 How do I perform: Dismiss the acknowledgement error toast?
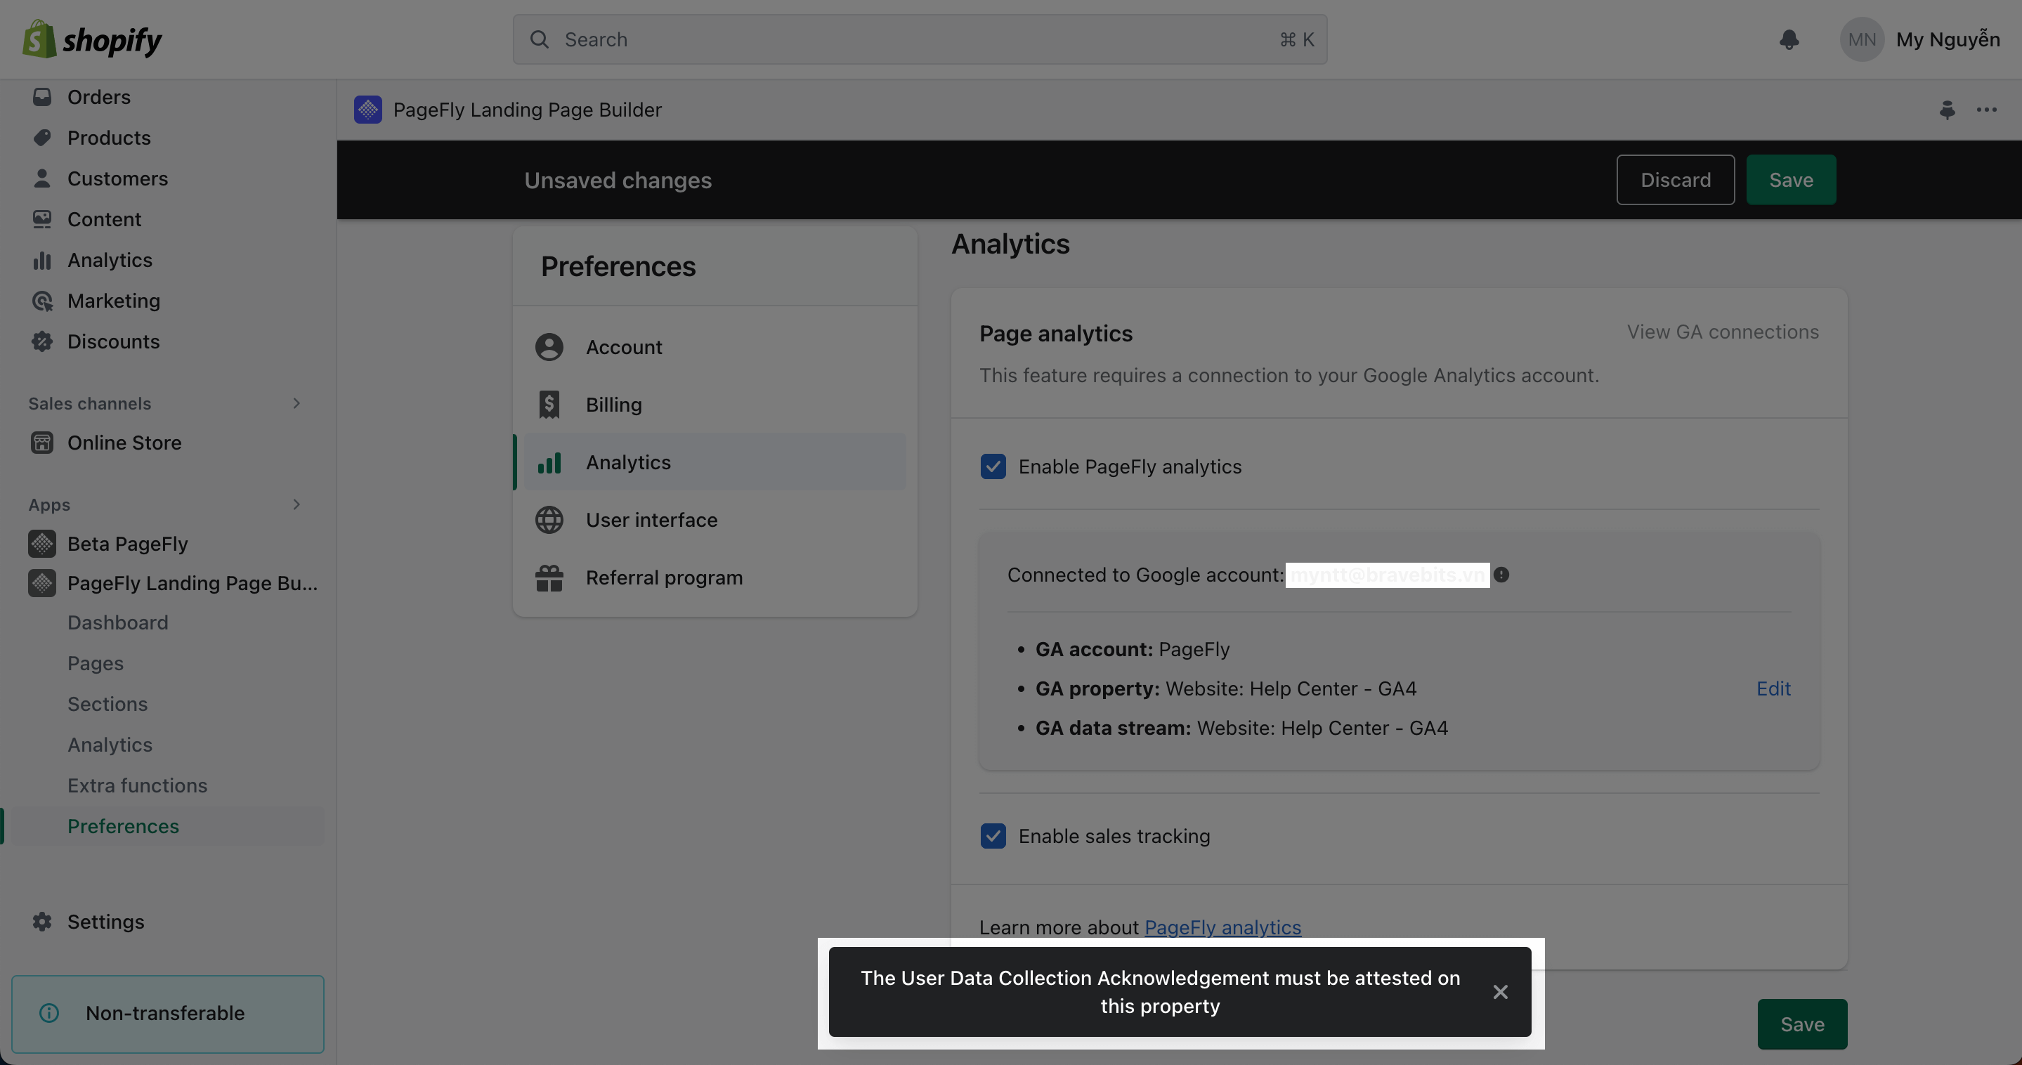coord(1500,992)
